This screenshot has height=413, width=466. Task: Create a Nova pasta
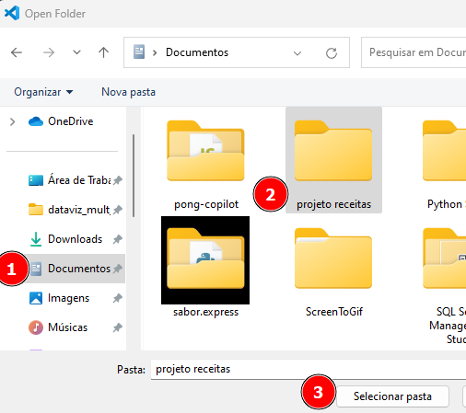(128, 92)
